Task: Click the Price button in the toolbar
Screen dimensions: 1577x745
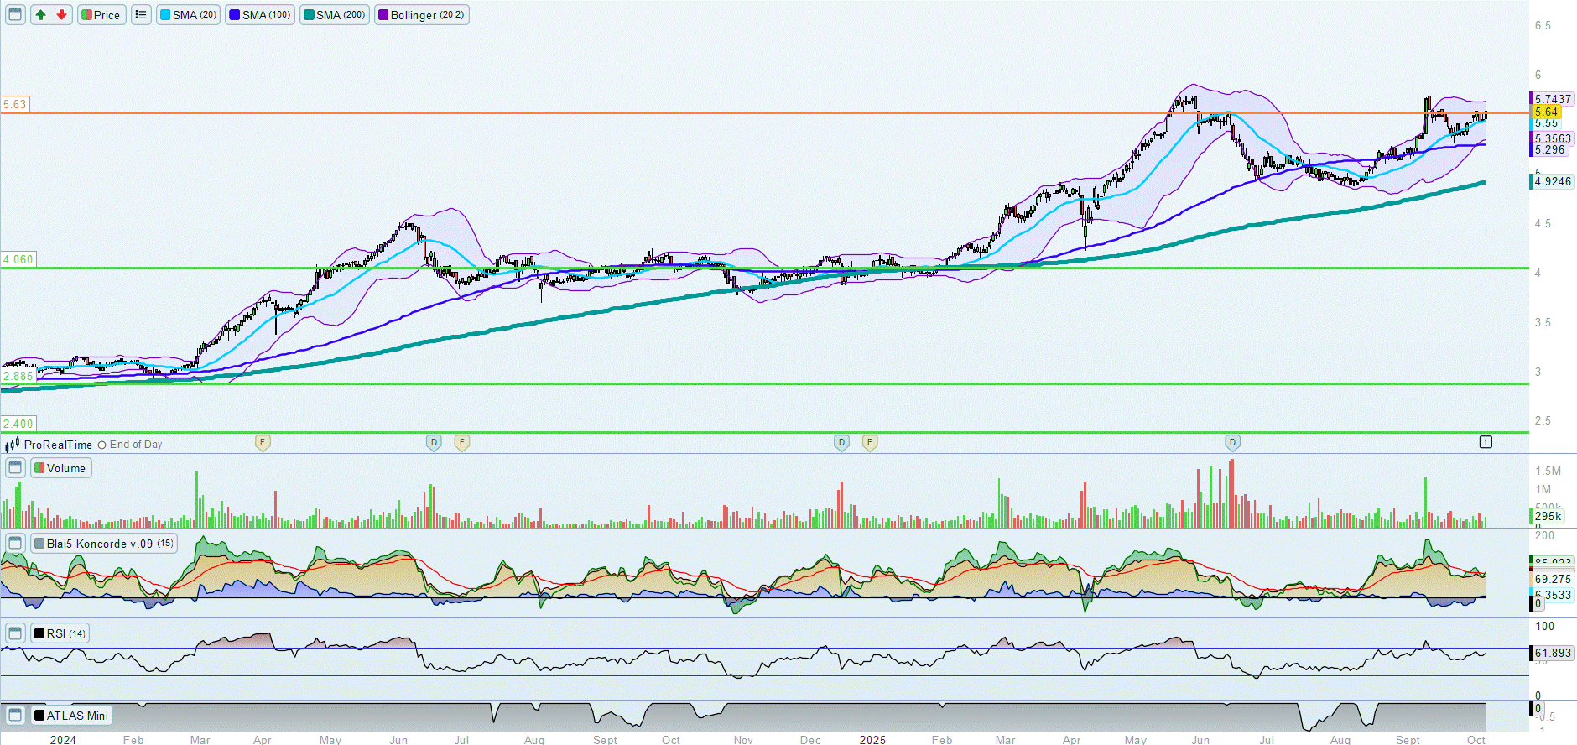Action: coord(101,15)
